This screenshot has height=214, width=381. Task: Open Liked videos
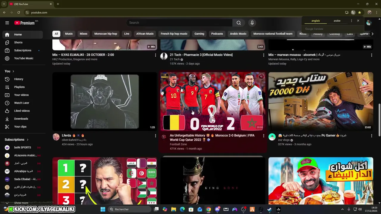pyautogui.click(x=23, y=111)
